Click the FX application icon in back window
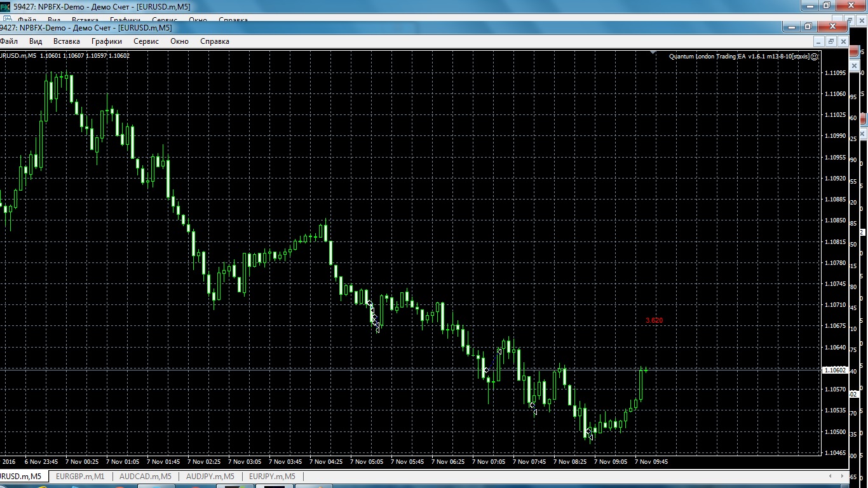The height and width of the screenshot is (488, 868). [x=5, y=6]
